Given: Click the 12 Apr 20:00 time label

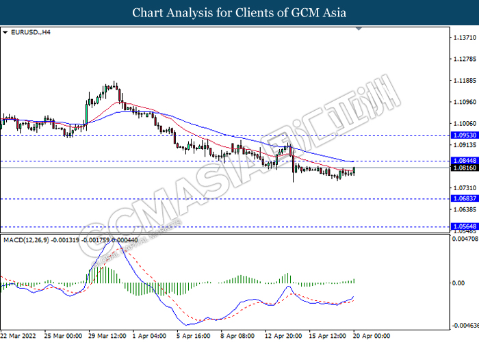Looking at the screenshot, I should tap(283, 336).
